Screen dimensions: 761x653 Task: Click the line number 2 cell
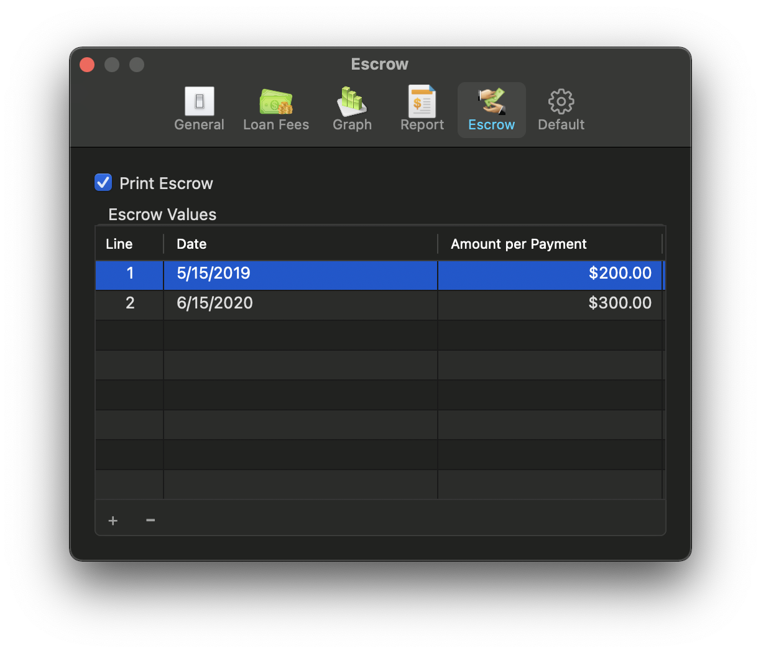click(129, 303)
